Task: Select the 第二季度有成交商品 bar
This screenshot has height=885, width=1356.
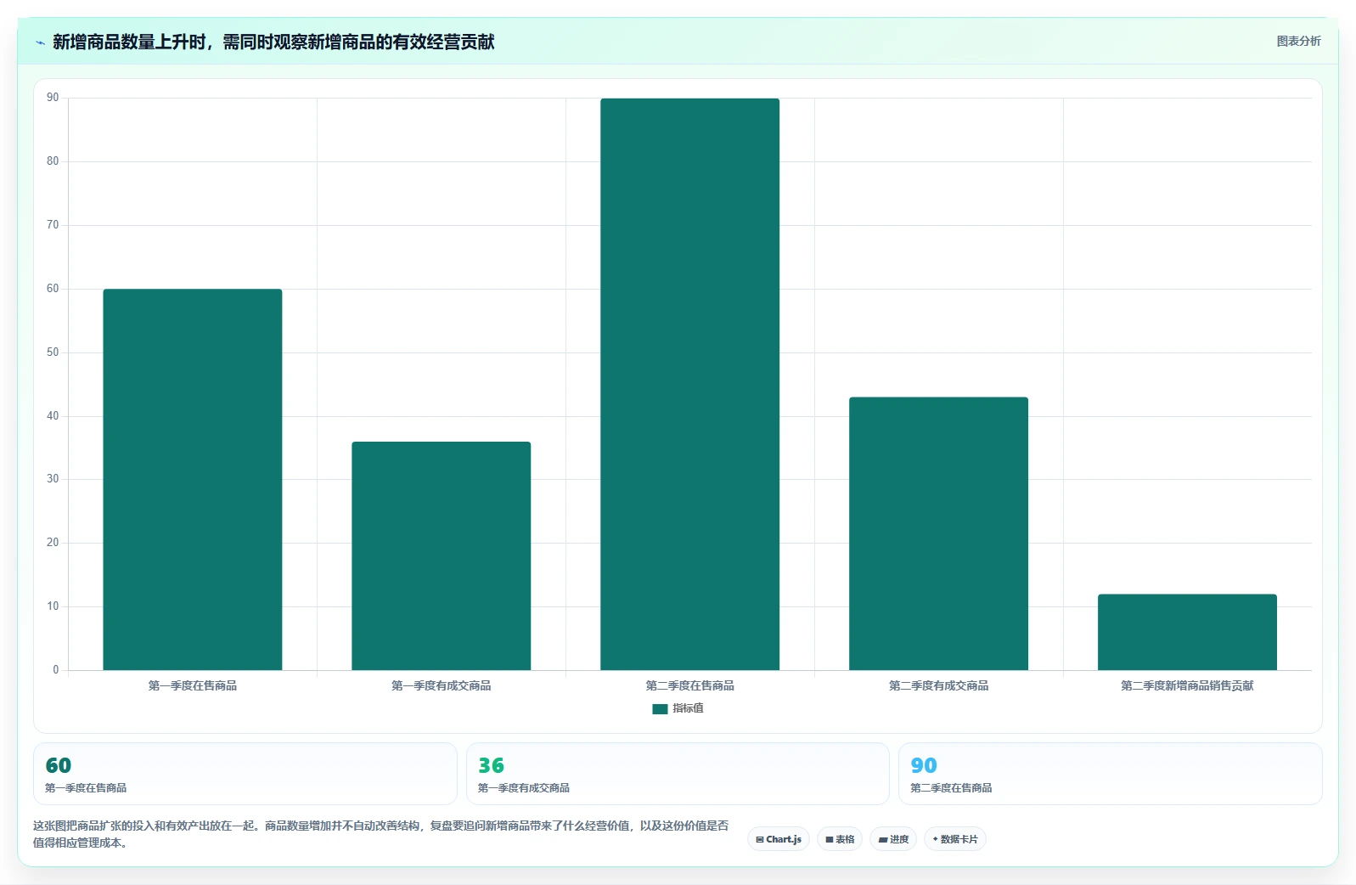Action: coord(938,533)
